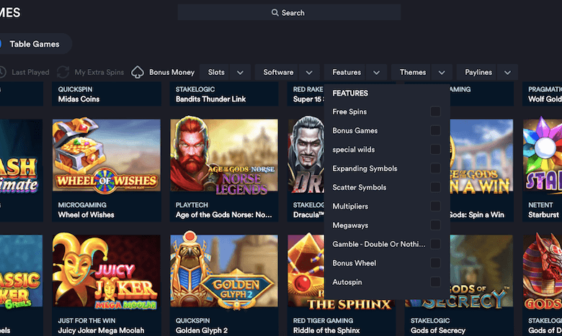Expand the Slots dropdown arrow
The width and height of the screenshot is (562, 336).
(x=240, y=72)
